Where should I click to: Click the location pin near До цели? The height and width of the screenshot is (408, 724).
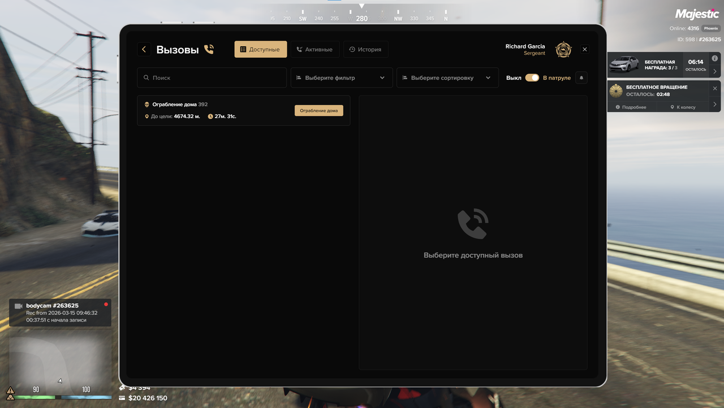click(147, 116)
